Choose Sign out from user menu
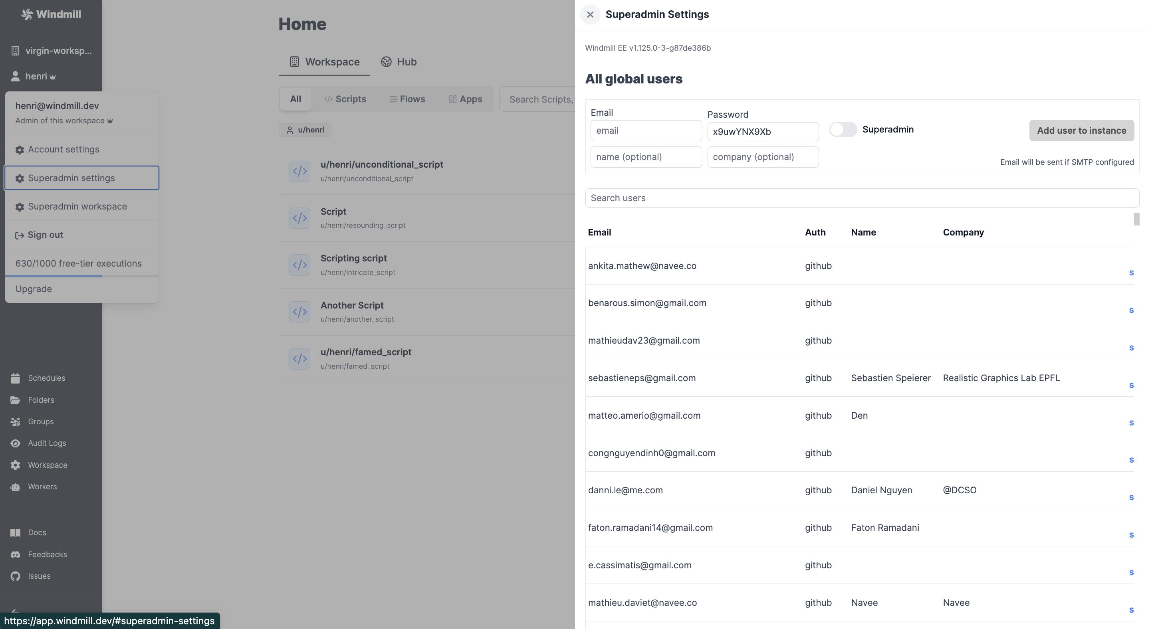 (x=45, y=235)
